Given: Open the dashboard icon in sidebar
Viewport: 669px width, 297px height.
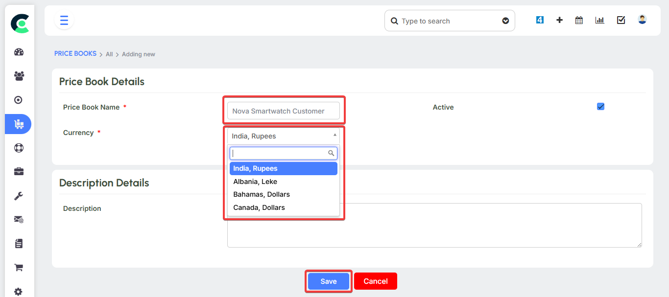Looking at the screenshot, I should coord(19,52).
